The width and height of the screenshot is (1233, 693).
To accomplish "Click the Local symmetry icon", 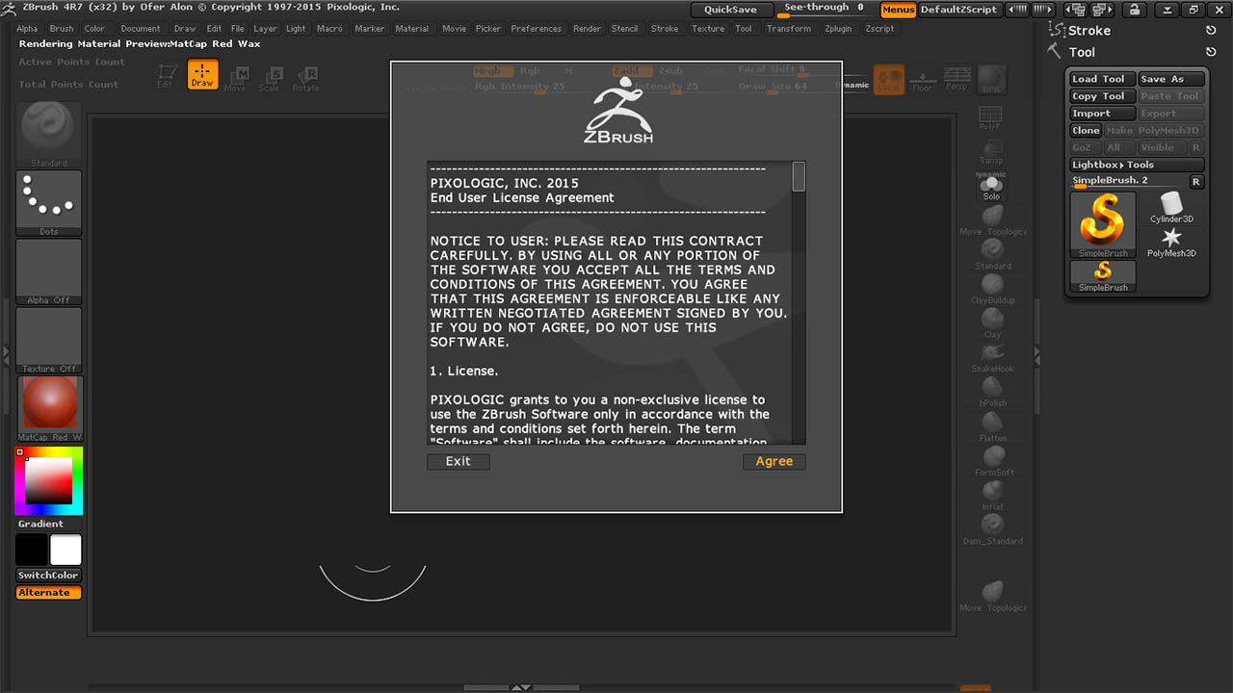I will (889, 79).
